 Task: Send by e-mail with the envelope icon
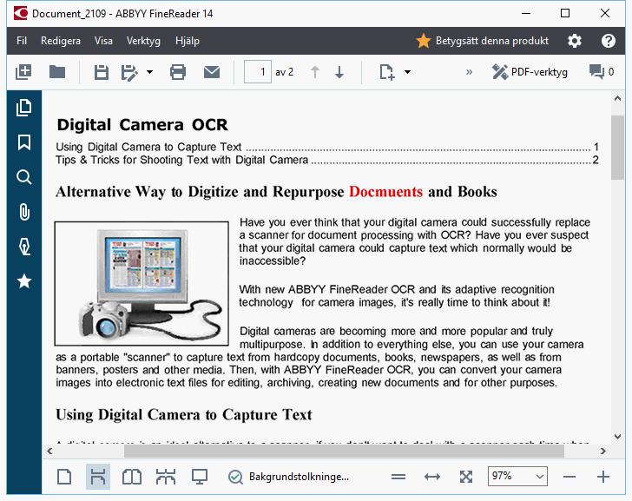click(x=212, y=72)
